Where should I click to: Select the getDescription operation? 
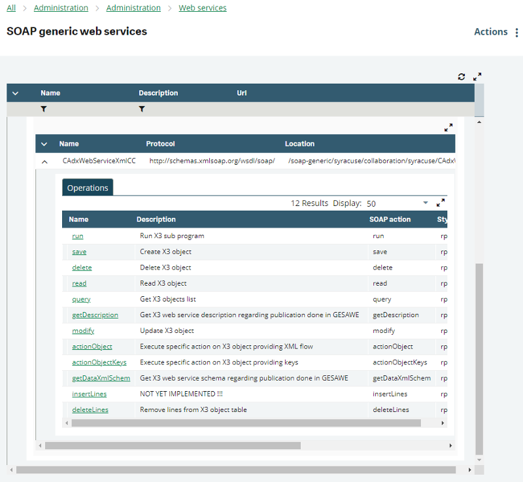[x=95, y=315]
